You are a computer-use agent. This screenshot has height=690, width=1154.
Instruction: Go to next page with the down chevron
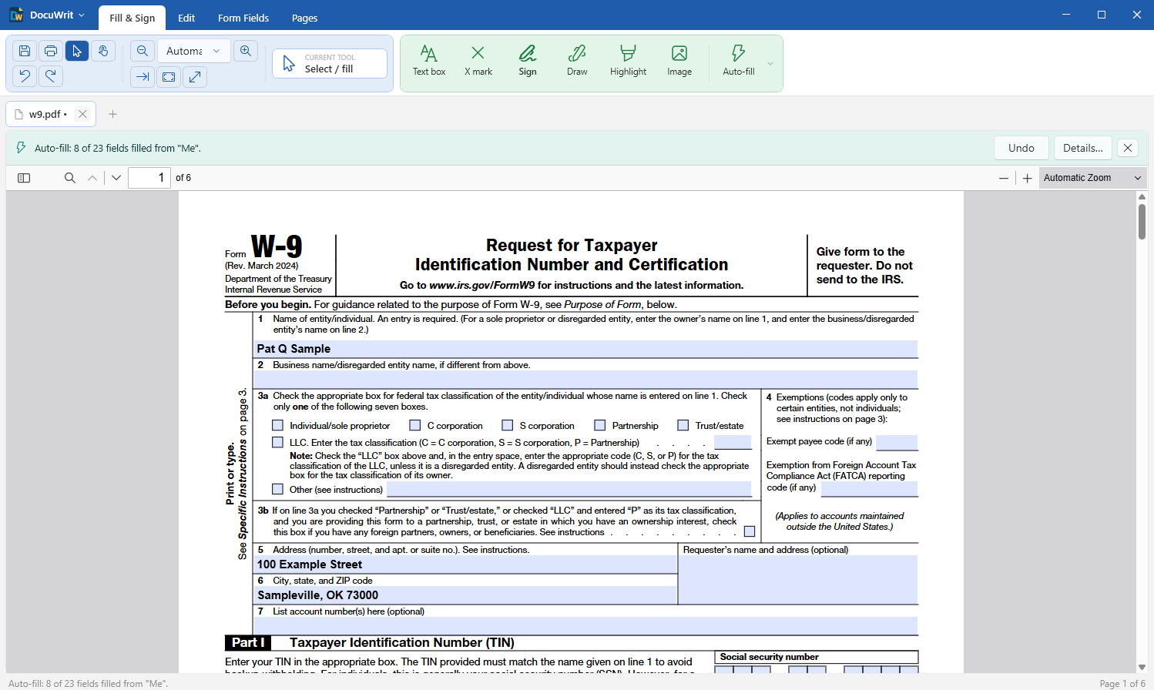116,178
